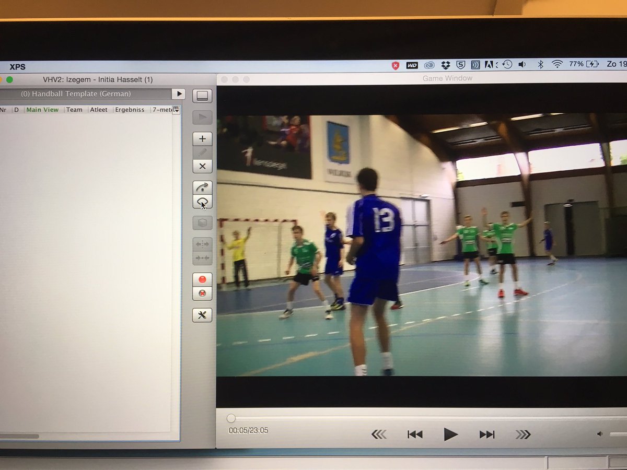Open the wrench and screwdriver settings tool
Viewport: 627px width, 470px height.
pyautogui.click(x=202, y=315)
